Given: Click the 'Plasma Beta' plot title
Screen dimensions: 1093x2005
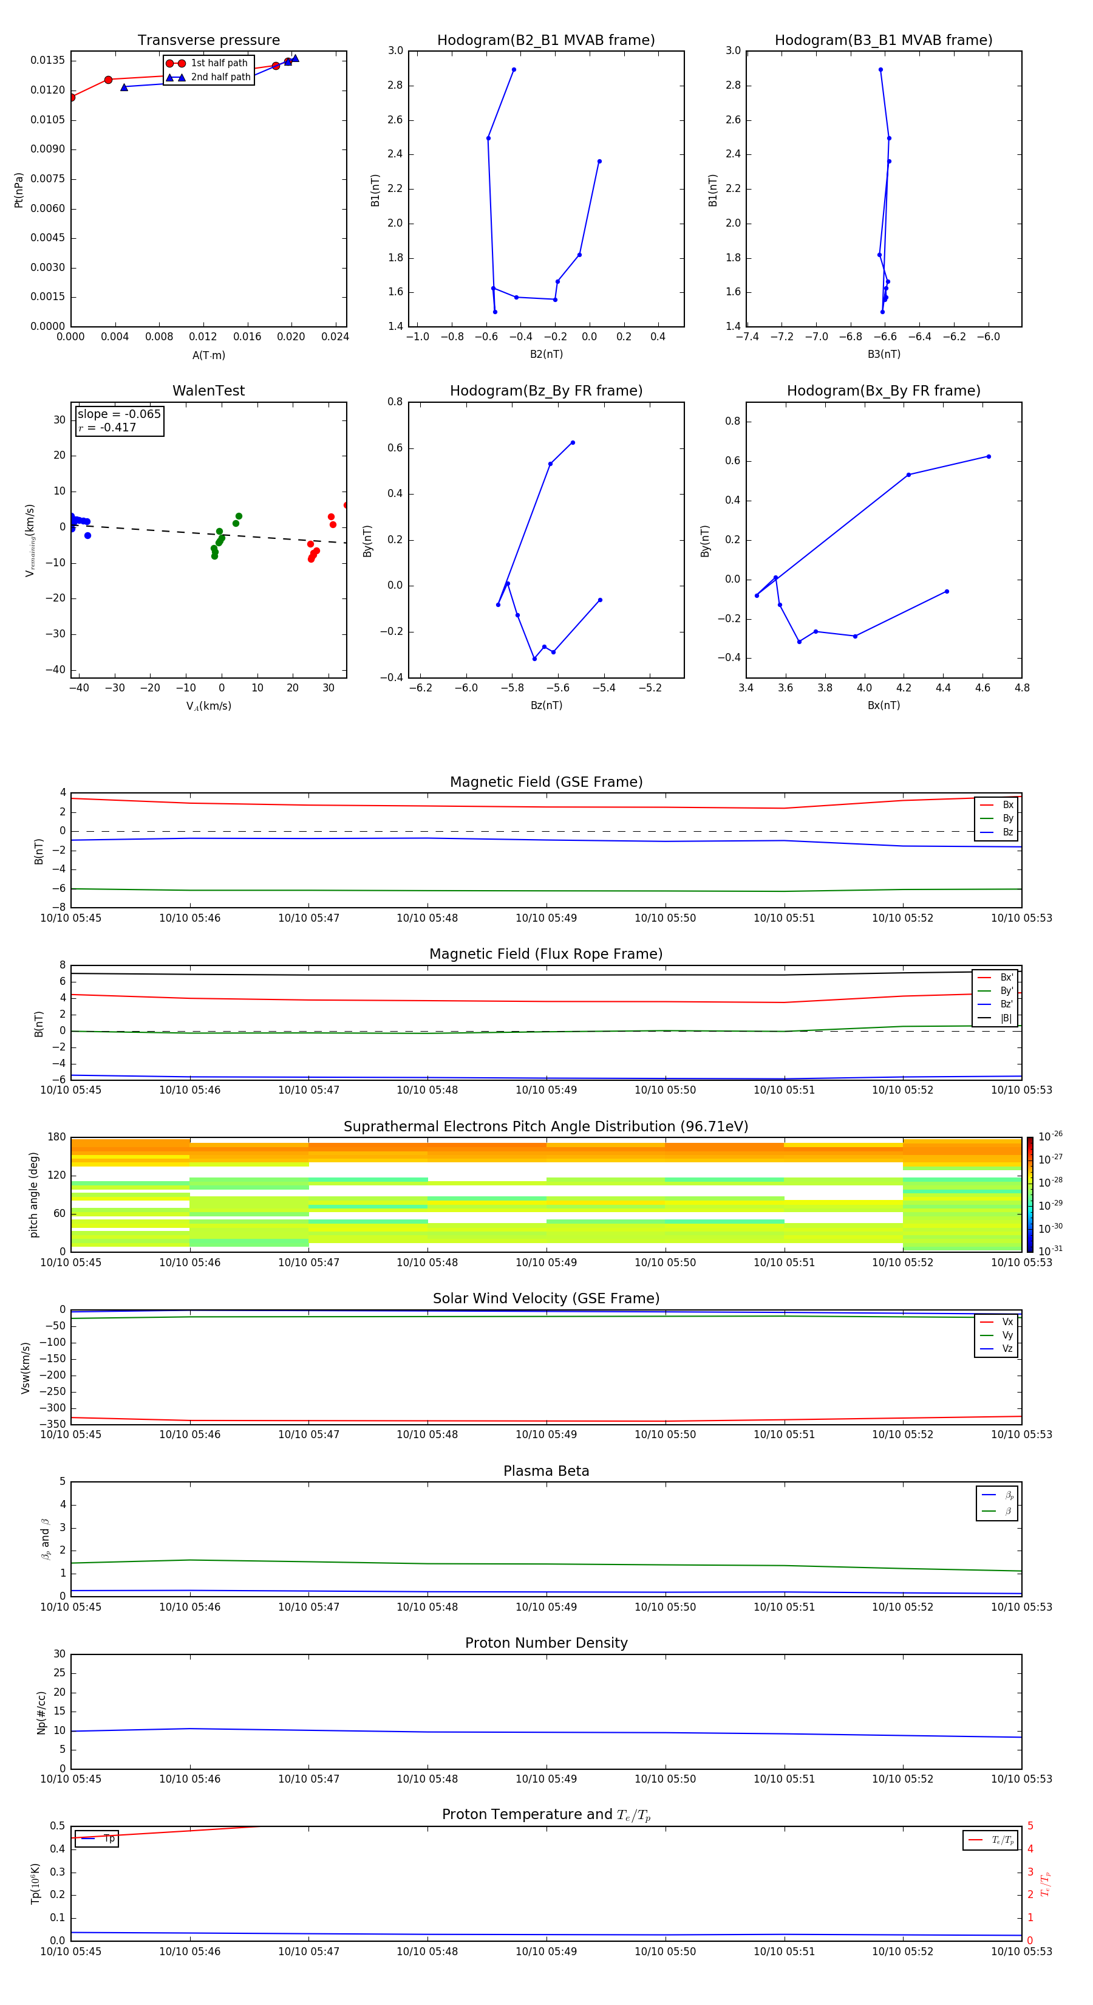Looking at the screenshot, I should [x=546, y=1472].
